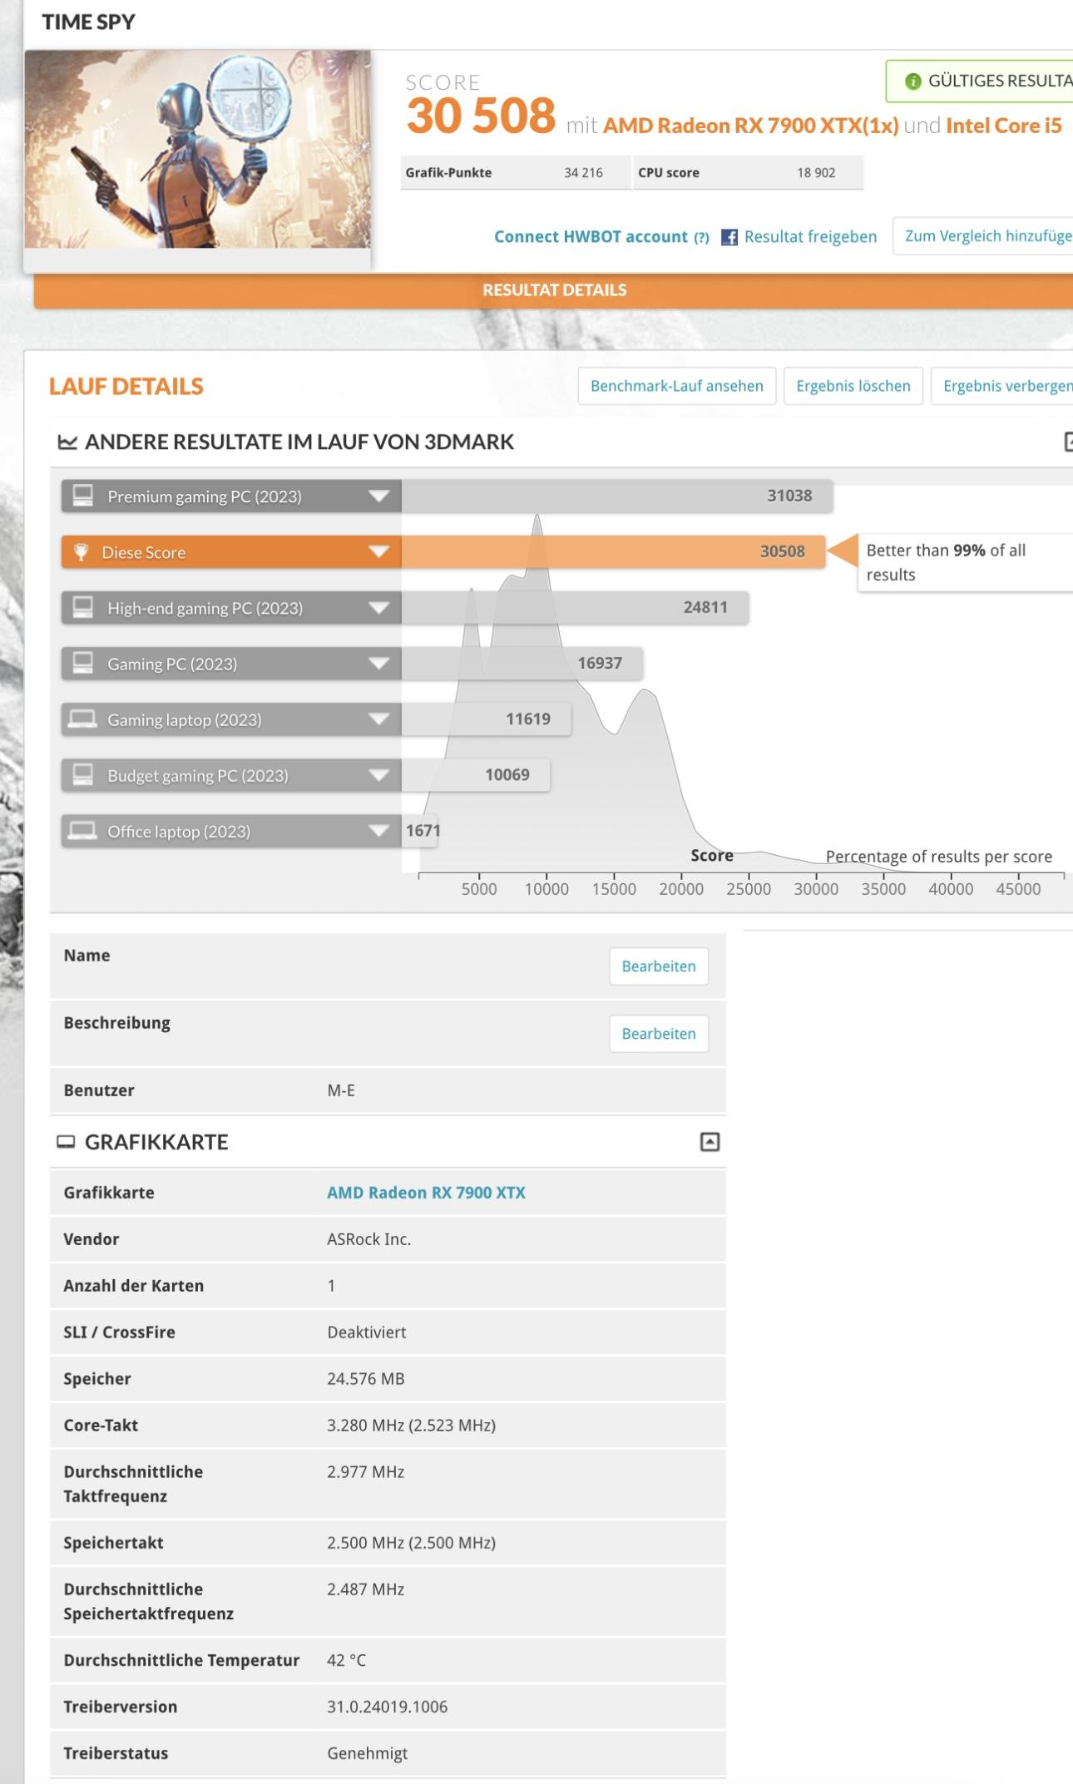The height and width of the screenshot is (1784, 1073).
Task: Click the chart icon beside Andere Resultate heading
Action: 67,442
